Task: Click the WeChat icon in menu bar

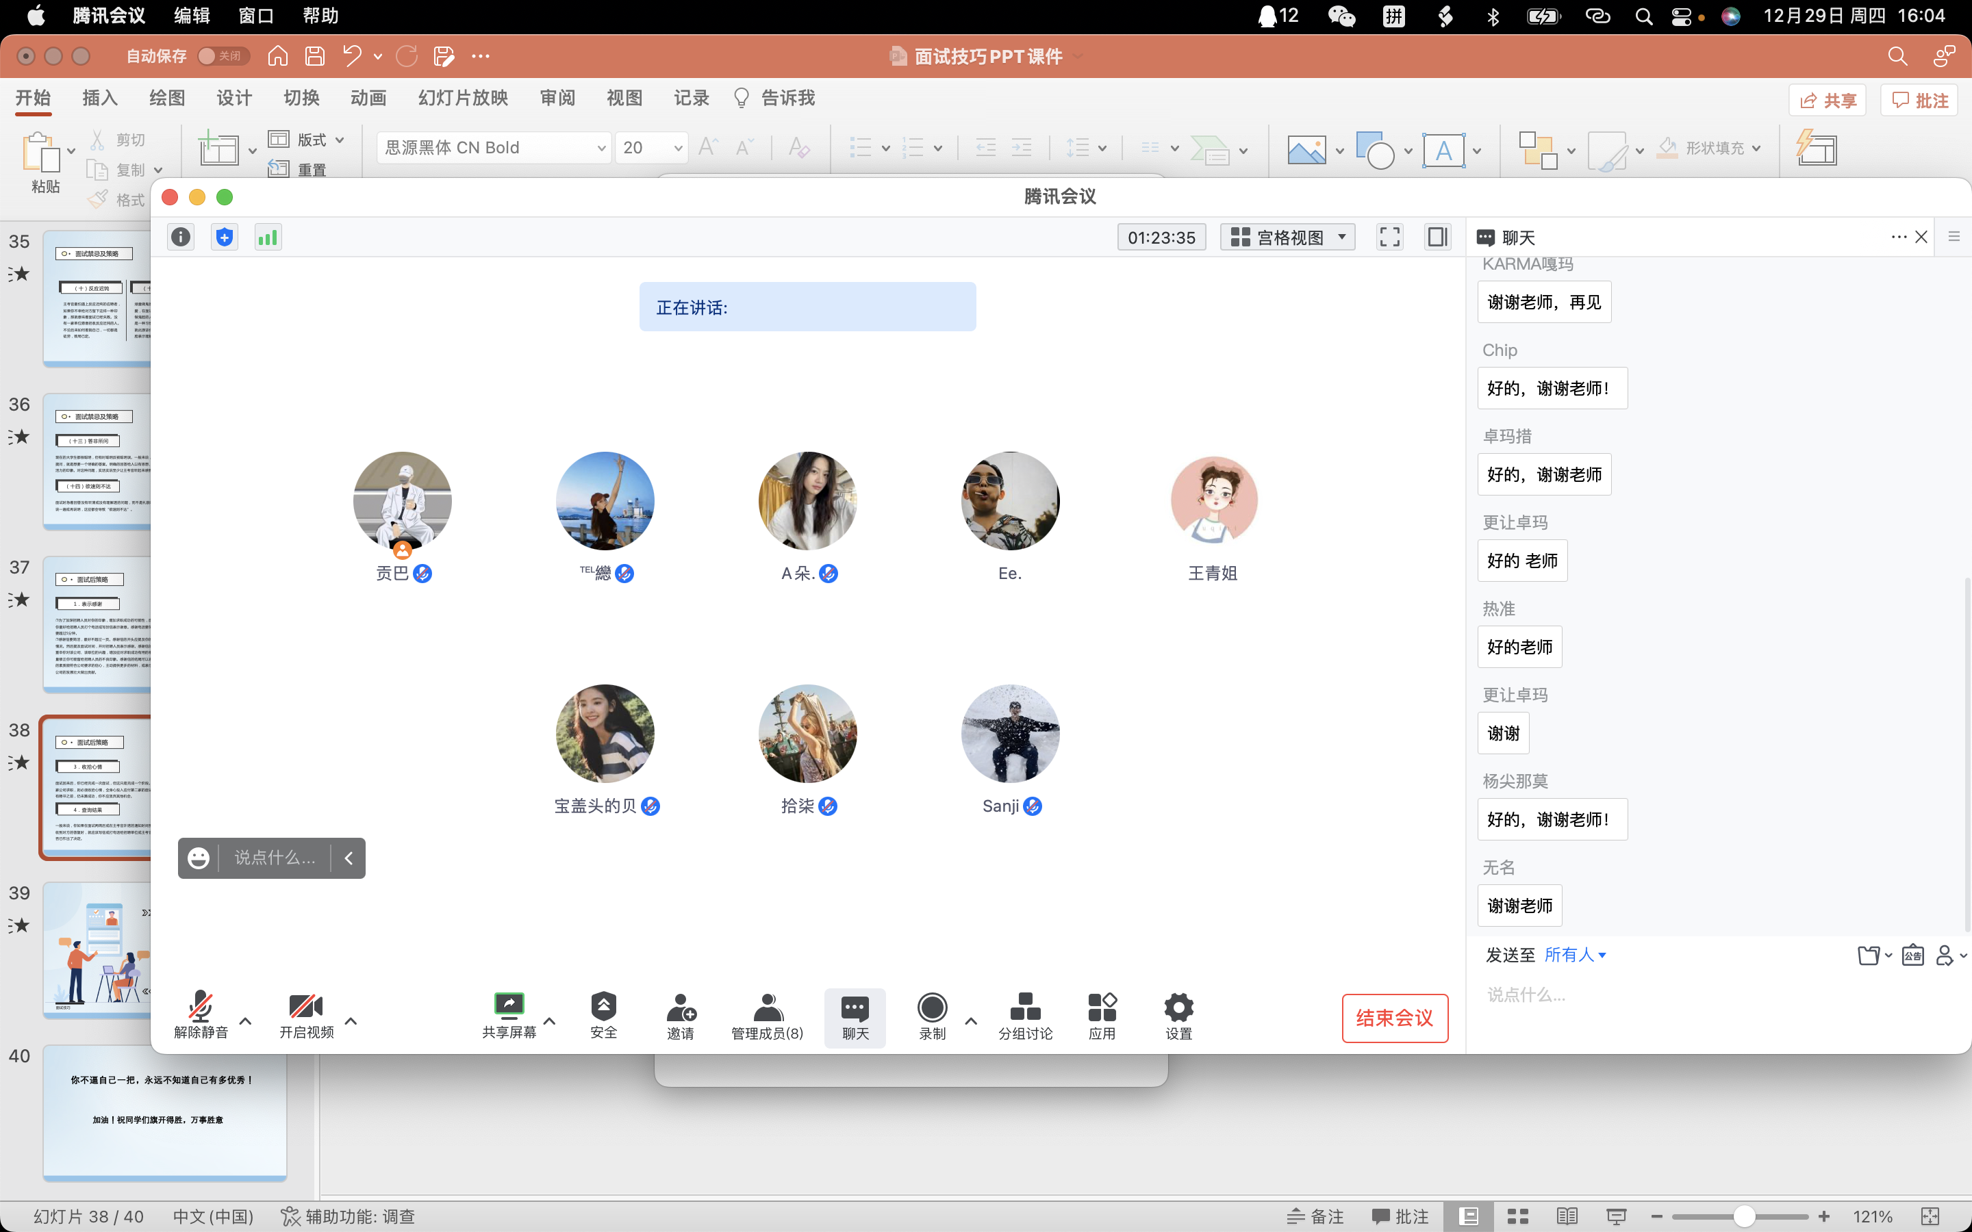Action: pyautogui.click(x=1341, y=16)
